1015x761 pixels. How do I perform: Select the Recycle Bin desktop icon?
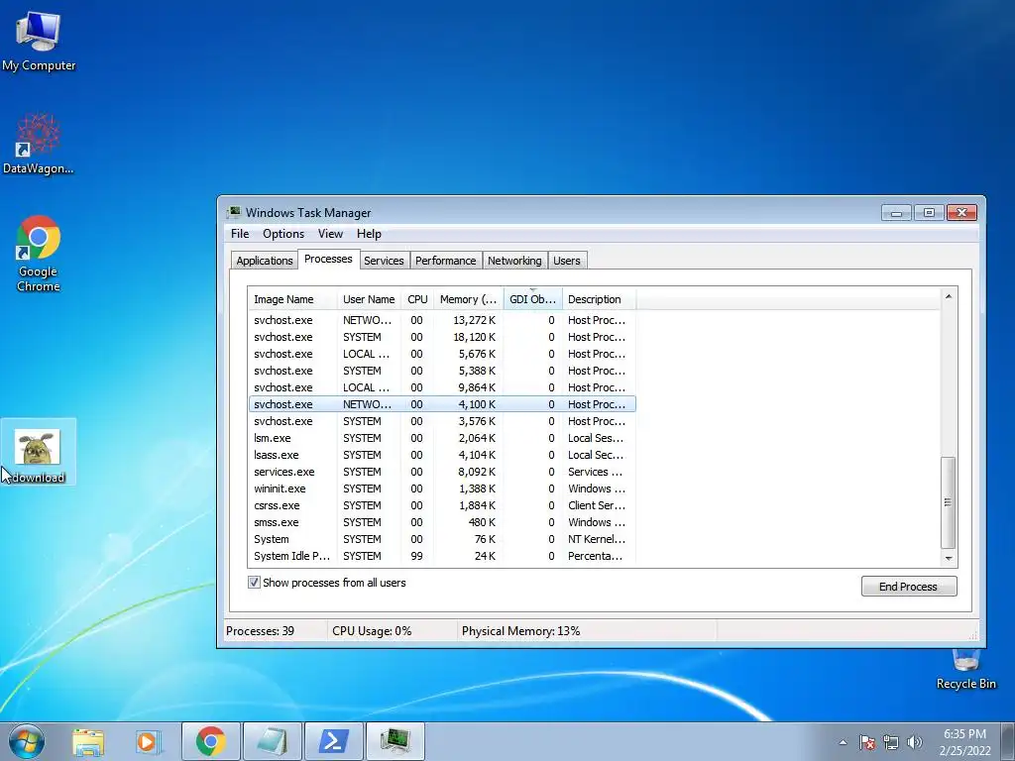coord(965,671)
